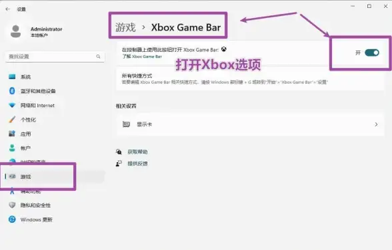Minimize the Settings window
Screen dimensions: 392x250
coord(353,6)
